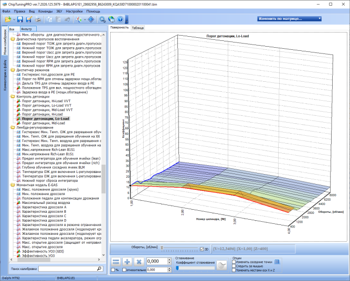This screenshot has height=281, width=350.
Task: Open the 'Комментарии к файлу' side tab
Action: pyautogui.click(x=5, y=75)
